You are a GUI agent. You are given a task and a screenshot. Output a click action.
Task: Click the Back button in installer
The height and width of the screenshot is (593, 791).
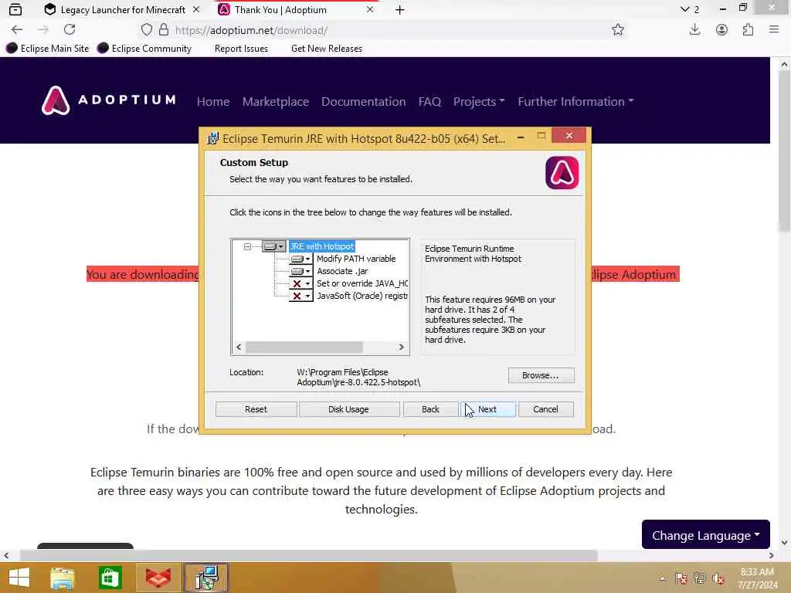pos(430,409)
